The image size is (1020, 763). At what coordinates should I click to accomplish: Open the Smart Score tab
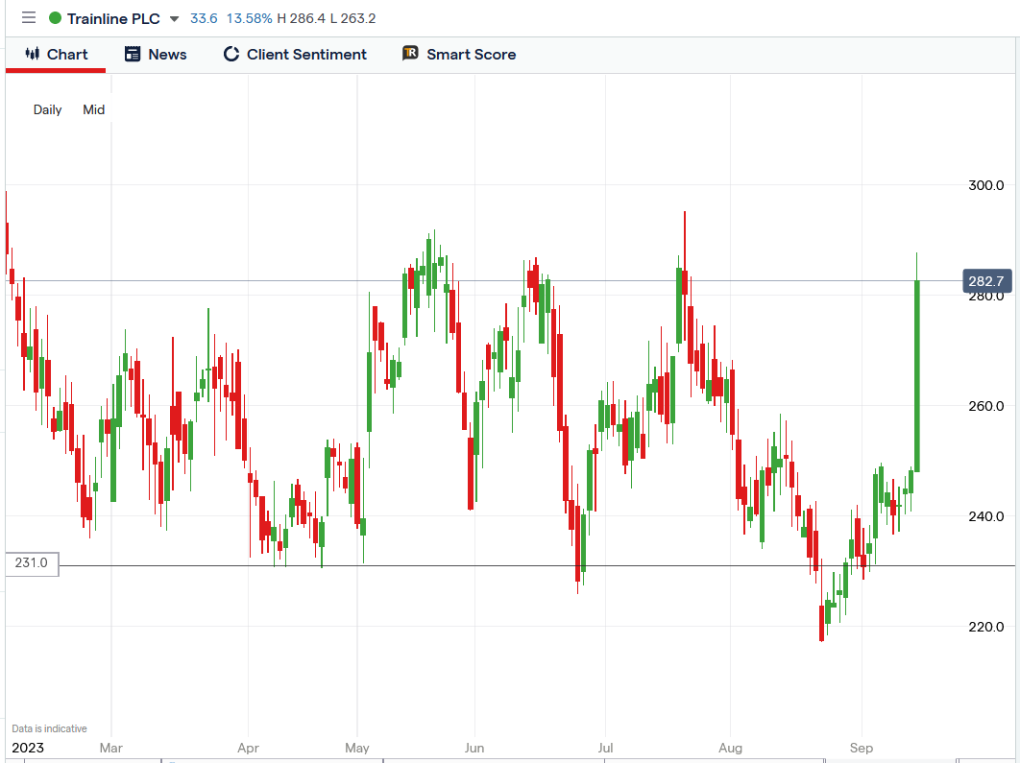pos(459,55)
